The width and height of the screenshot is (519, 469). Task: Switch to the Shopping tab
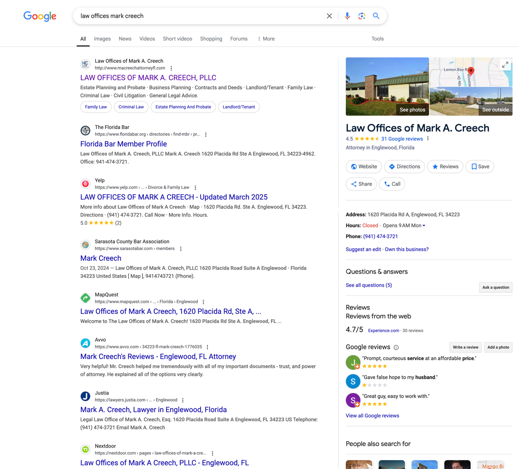coord(211,39)
